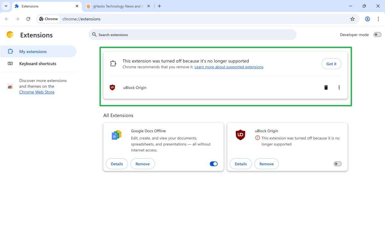Select My extensions in sidebar
385x226 pixels.
coord(38,52)
